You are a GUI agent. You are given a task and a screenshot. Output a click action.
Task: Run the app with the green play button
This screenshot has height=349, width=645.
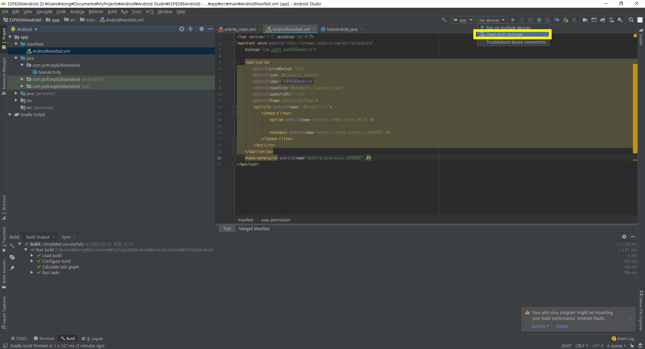[x=513, y=20]
